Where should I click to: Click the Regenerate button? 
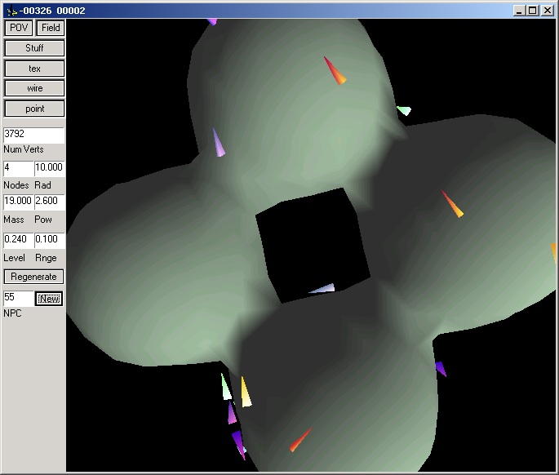click(x=34, y=277)
